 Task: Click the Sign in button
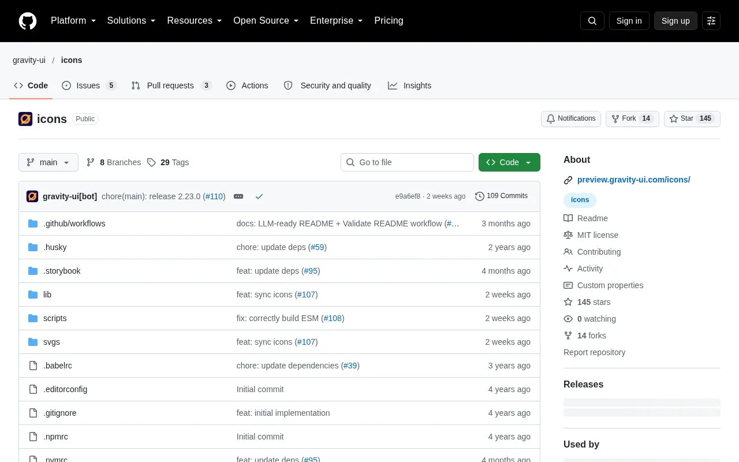coord(629,21)
